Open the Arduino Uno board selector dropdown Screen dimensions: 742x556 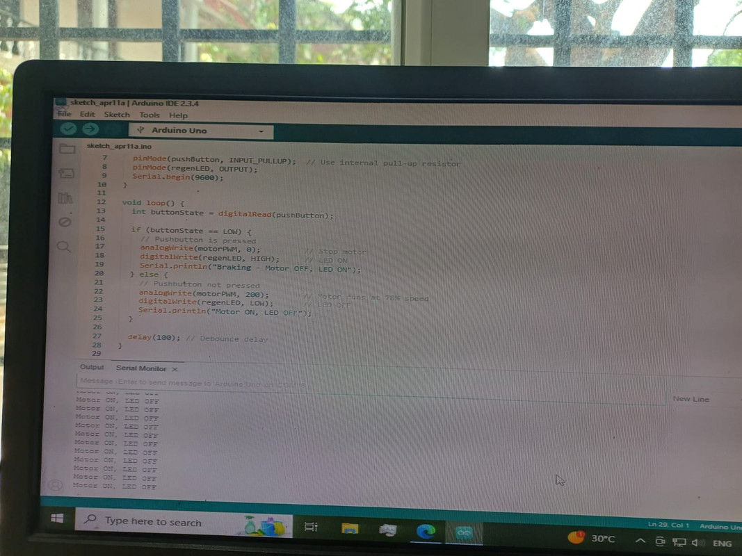(x=201, y=131)
